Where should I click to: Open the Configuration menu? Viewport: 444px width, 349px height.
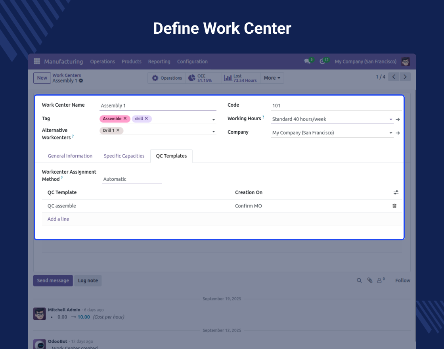coord(192,61)
